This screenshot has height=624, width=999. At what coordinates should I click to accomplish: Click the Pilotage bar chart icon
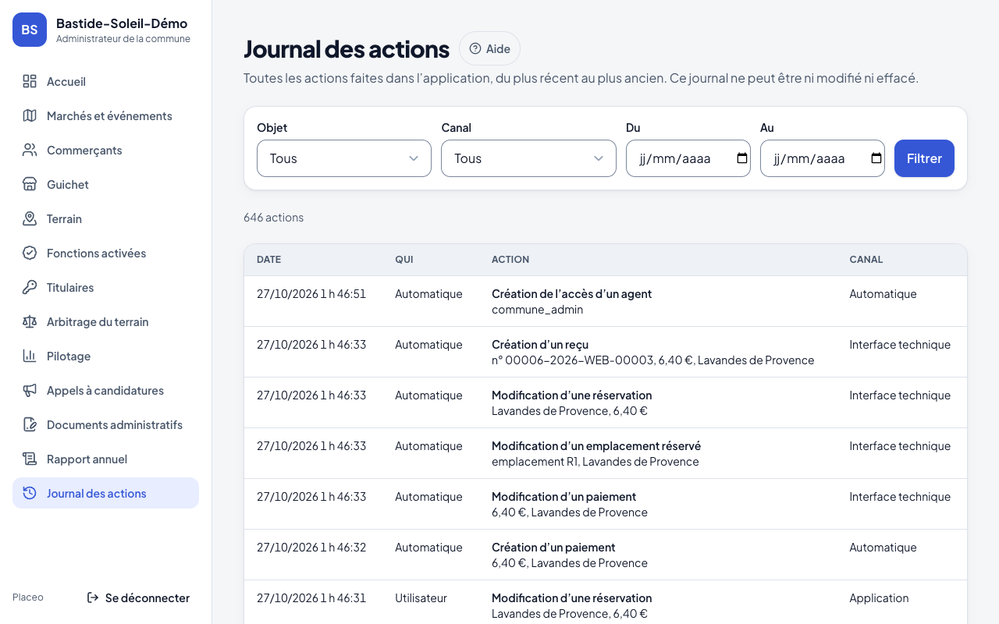(x=30, y=356)
